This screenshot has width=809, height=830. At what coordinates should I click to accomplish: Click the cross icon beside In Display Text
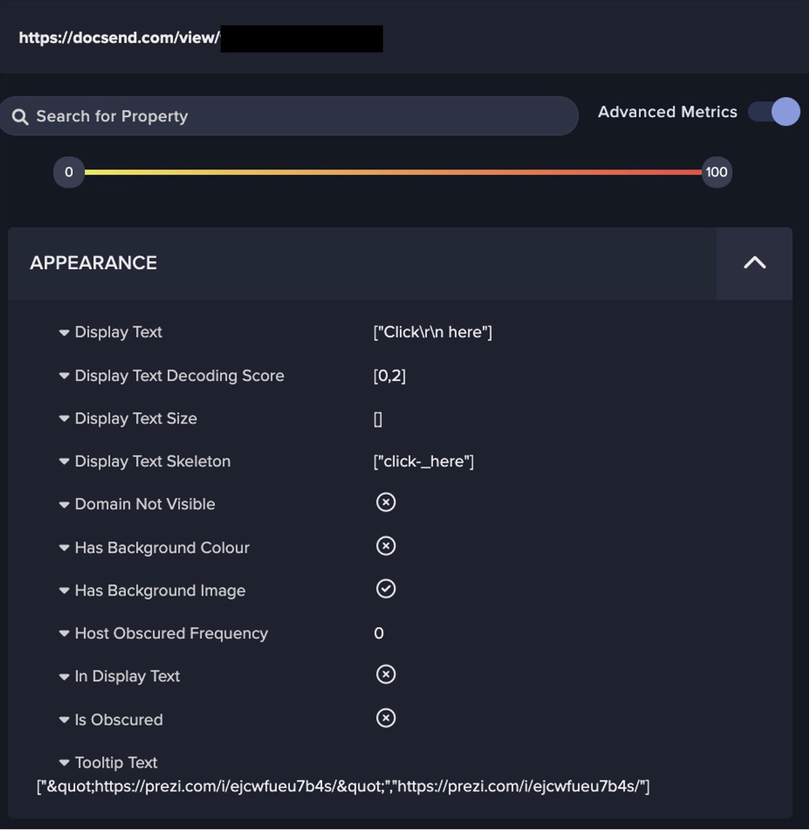click(386, 674)
